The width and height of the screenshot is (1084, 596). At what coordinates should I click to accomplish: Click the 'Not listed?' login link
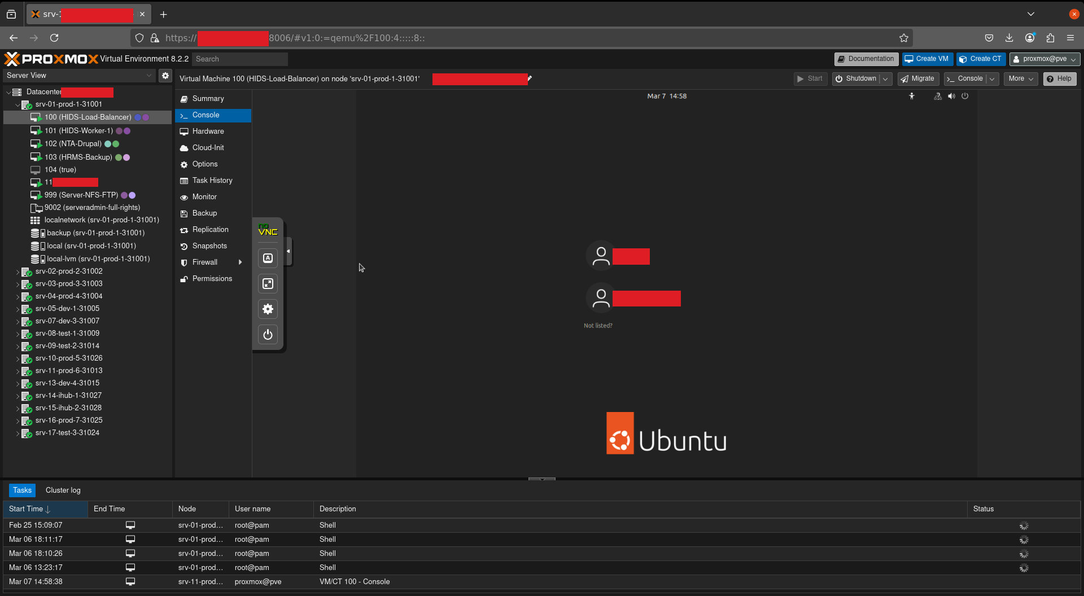(x=598, y=326)
